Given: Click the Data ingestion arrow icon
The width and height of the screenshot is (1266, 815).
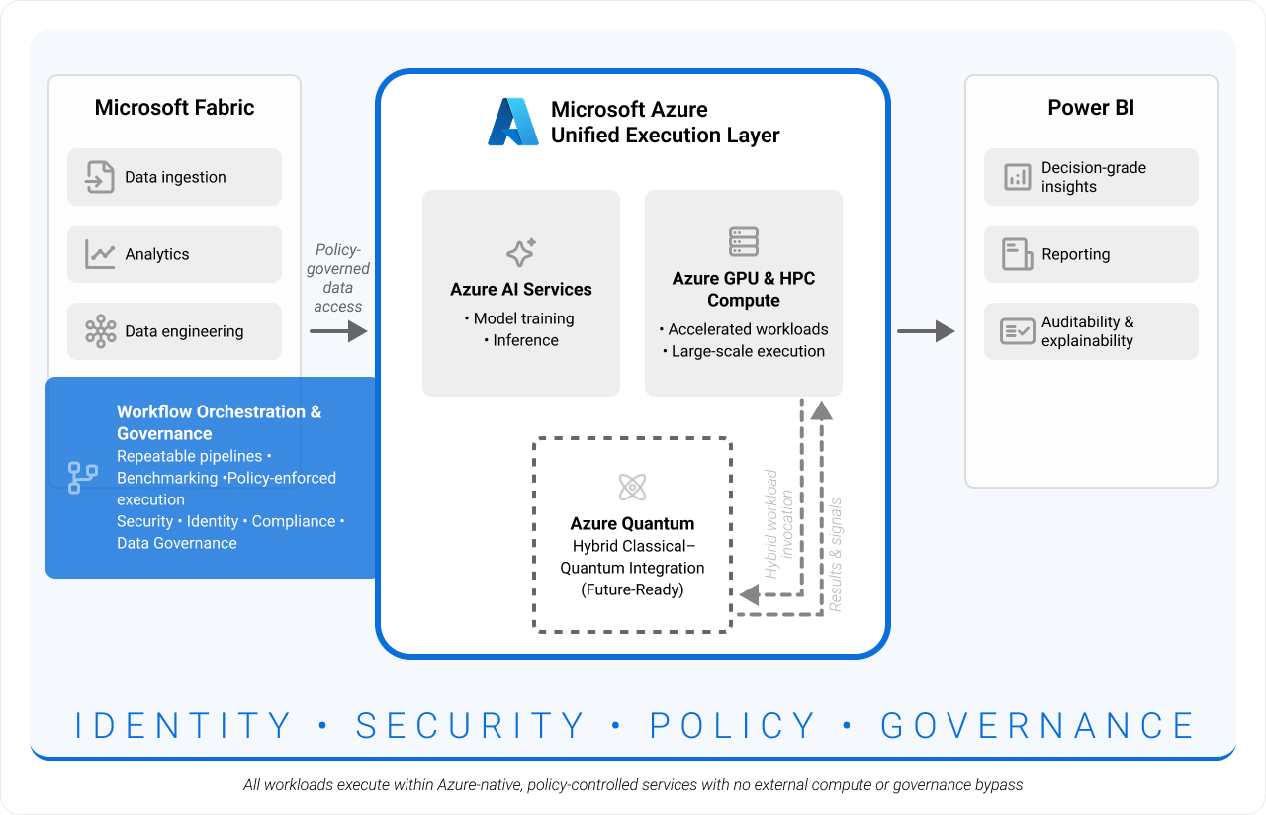Looking at the screenshot, I should coord(100,177).
